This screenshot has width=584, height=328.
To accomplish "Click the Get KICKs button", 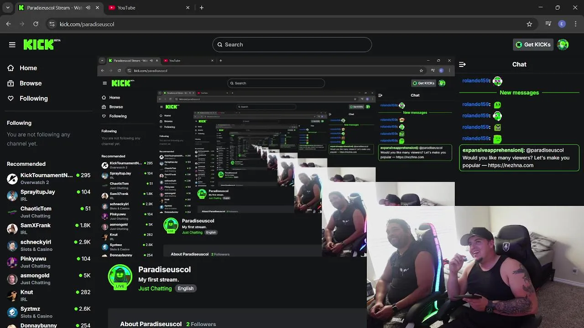I will [x=533, y=45].
